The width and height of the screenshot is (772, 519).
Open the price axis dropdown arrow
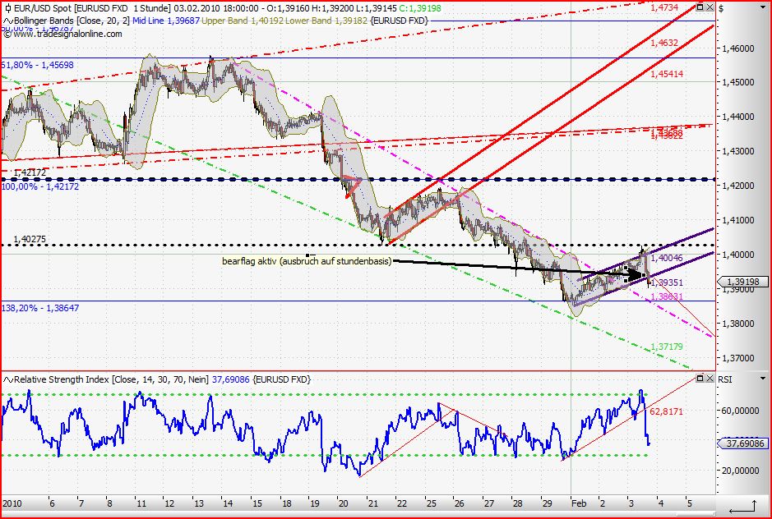click(x=762, y=7)
